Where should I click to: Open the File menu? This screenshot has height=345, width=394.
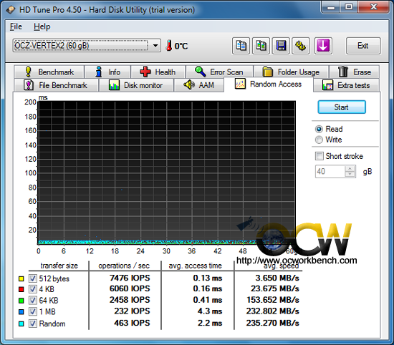click(x=16, y=26)
